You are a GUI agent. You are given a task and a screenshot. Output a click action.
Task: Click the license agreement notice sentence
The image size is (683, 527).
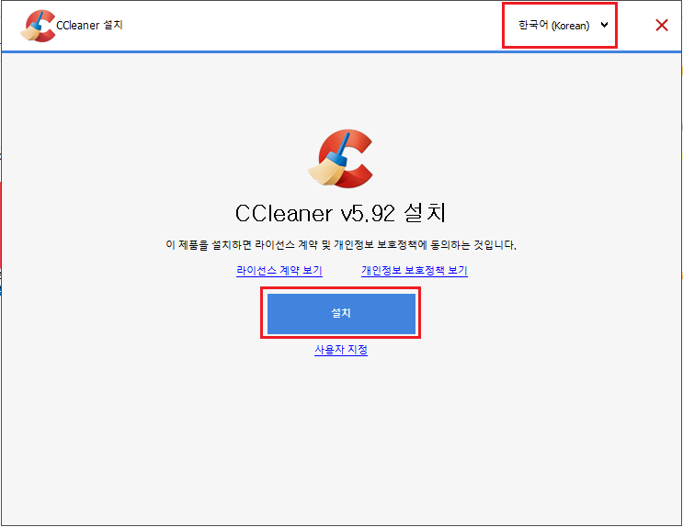click(x=341, y=245)
